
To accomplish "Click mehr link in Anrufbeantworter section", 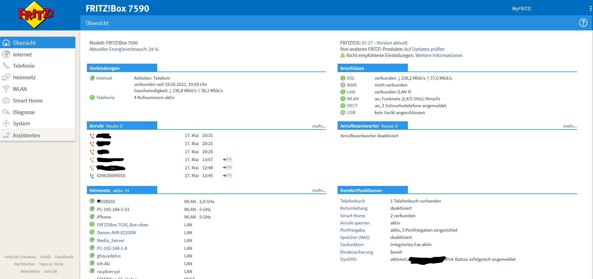I will 570,126.
